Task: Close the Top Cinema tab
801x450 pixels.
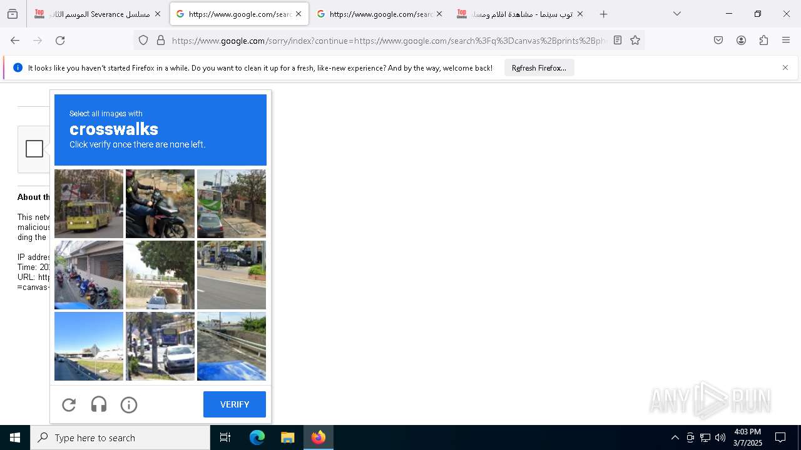Action: 580,14
